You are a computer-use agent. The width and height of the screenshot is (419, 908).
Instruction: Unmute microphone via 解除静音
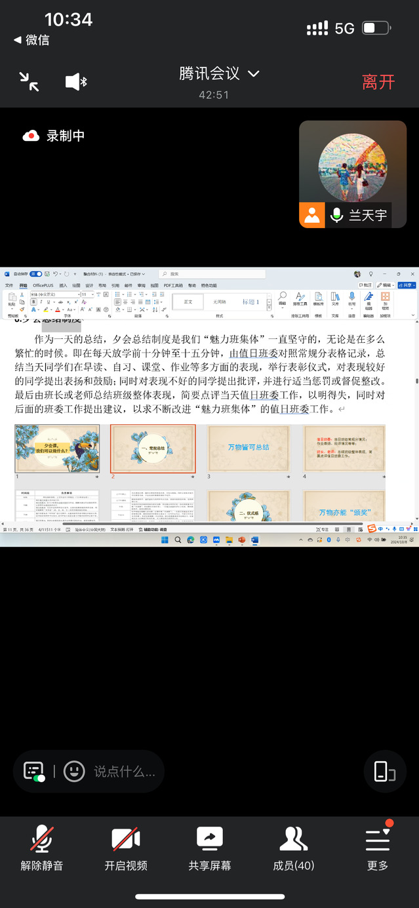coord(42,848)
